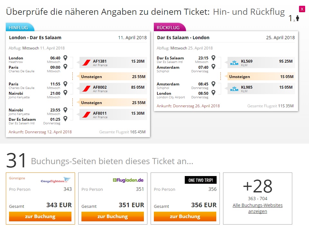
Task: Click the passenger count person icon
Action: point(297,18)
